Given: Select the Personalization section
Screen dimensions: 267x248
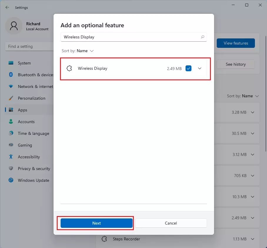Looking at the screenshot, I should 31,98.
